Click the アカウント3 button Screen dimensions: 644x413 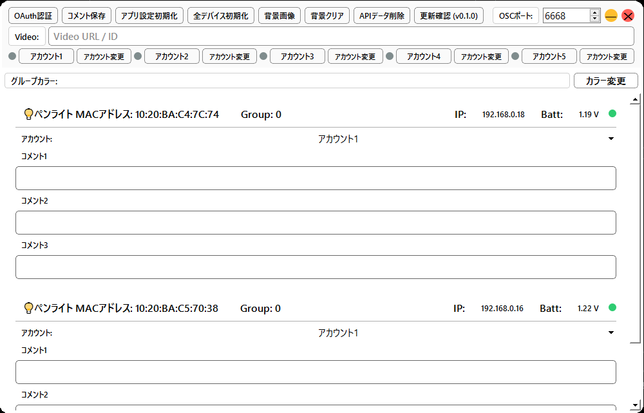[298, 56]
